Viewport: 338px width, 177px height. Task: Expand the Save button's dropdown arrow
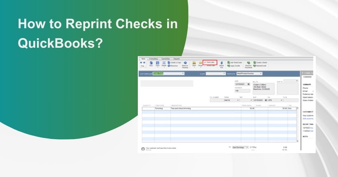point(158,67)
